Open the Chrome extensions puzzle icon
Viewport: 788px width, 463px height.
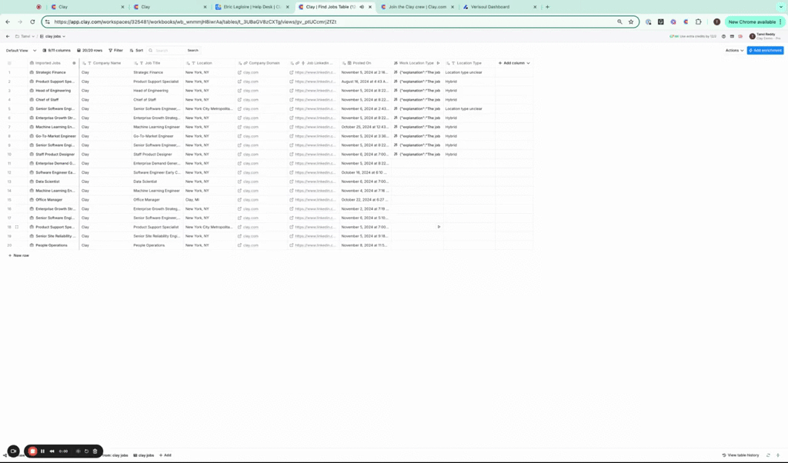click(x=698, y=22)
